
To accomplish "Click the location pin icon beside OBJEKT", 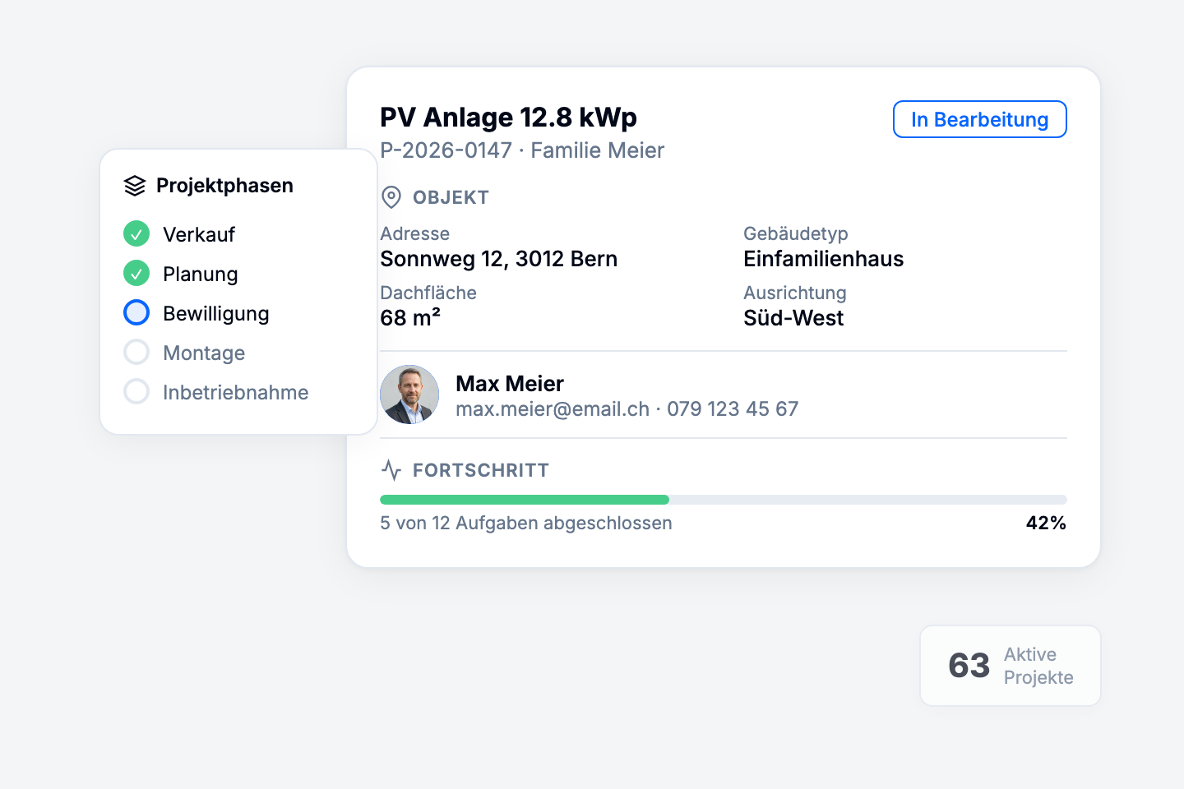I will pos(391,197).
